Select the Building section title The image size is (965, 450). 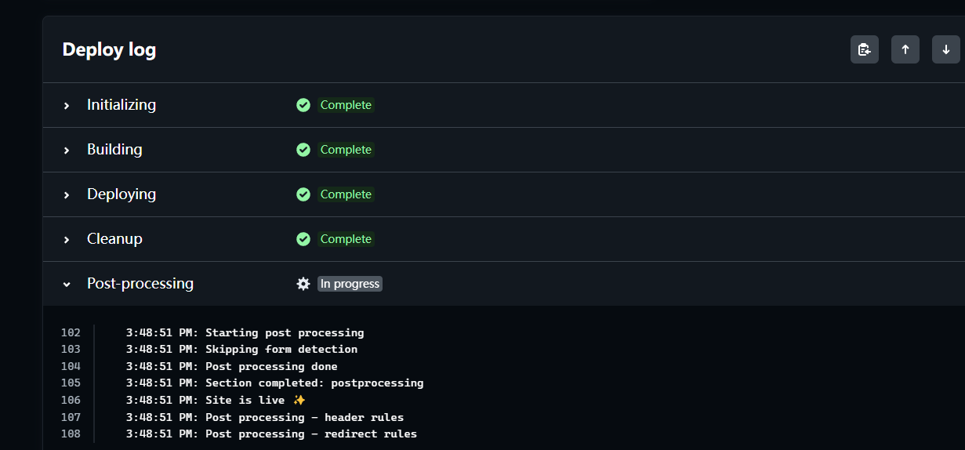pyautogui.click(x=114, y=149)
